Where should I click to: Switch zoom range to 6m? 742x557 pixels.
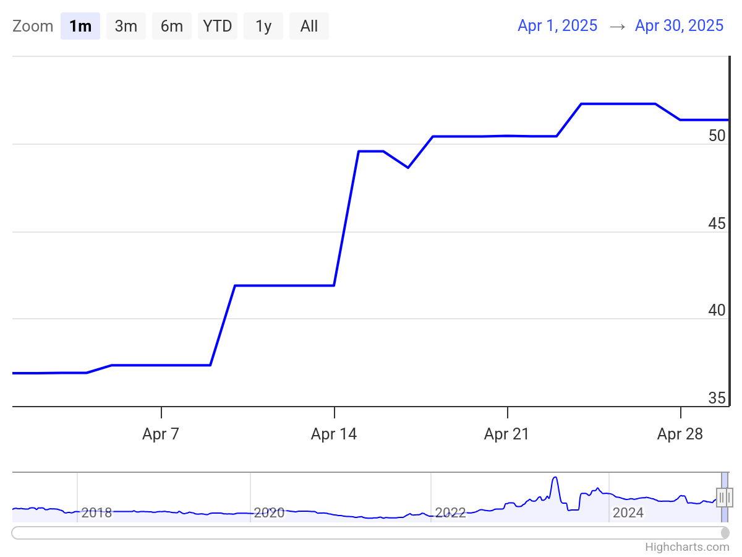pos(172,26)
